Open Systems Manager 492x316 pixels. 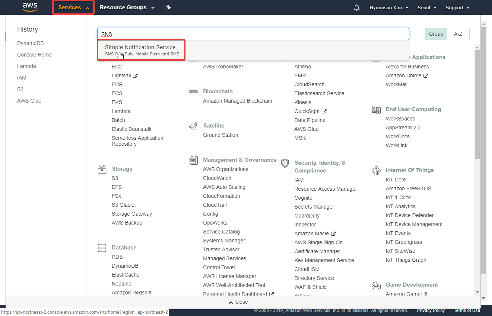pyautogui.click(x=224, y=241)
